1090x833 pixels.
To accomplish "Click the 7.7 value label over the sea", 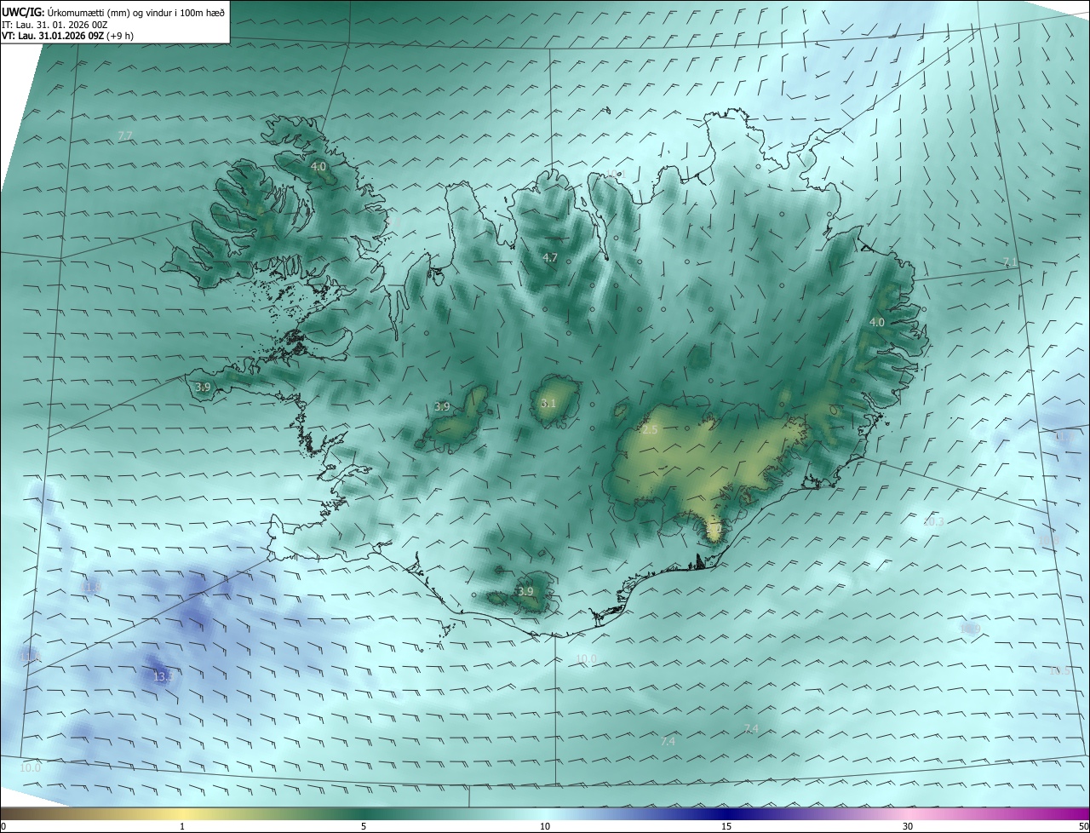I will click(125, 136).
